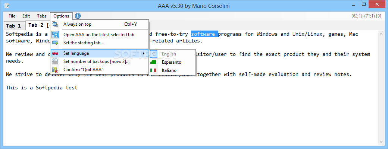This screenshot has height=149, width=388.
Task: Open the Tabs menu
Action: (41, 16)
